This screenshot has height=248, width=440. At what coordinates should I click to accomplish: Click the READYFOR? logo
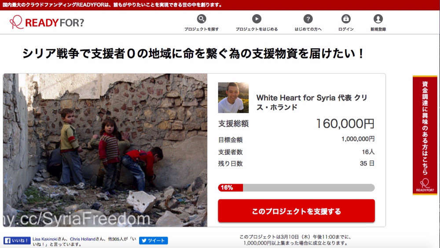[47, 22]
